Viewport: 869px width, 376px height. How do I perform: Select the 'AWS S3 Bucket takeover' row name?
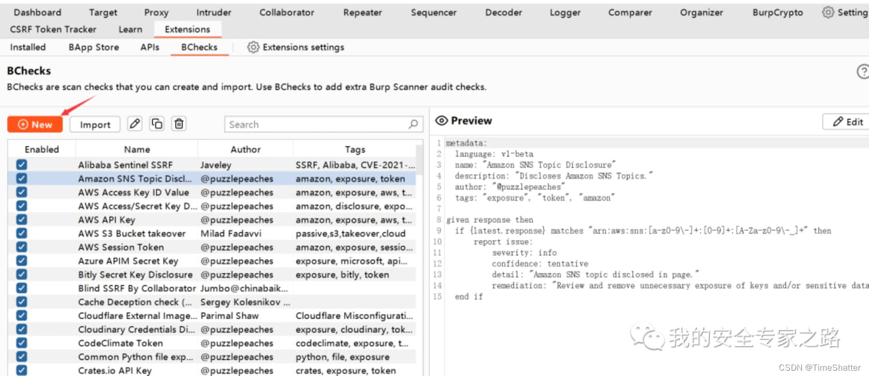[x=132, y=233]
